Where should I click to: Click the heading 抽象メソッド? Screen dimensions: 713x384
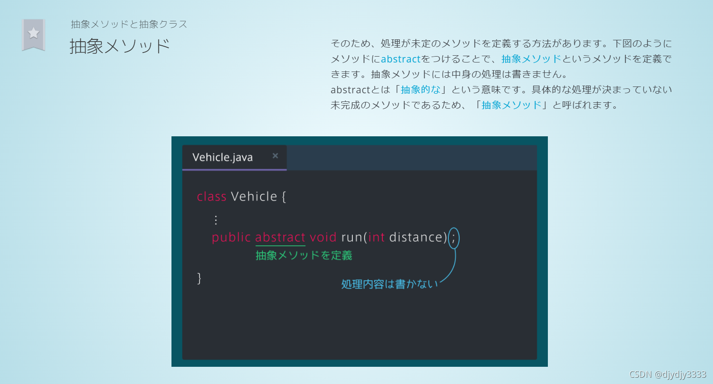coord(120,46)
